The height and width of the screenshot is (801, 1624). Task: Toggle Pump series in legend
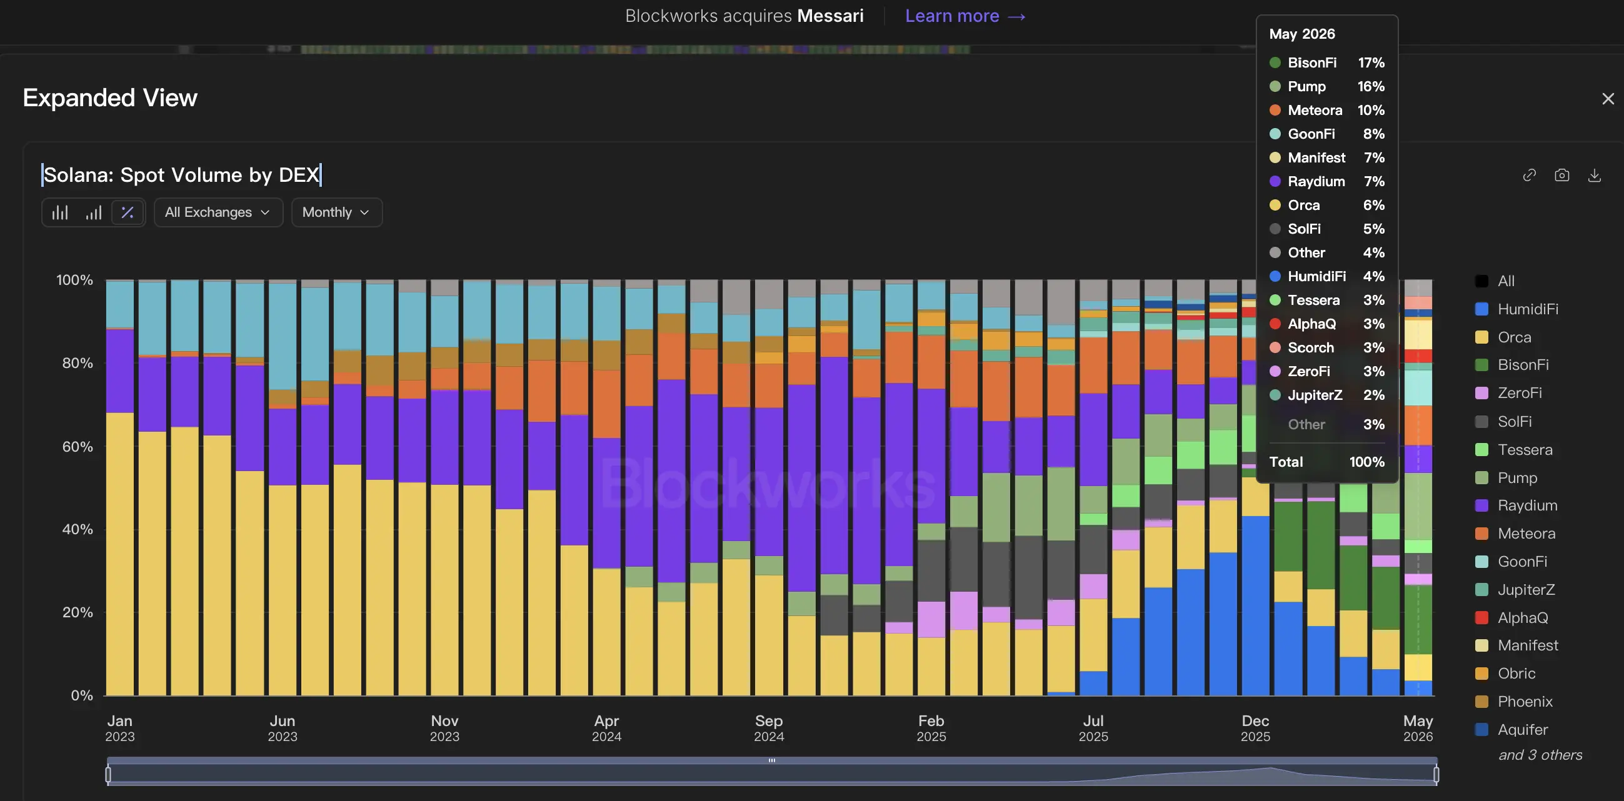point(1506,478)
